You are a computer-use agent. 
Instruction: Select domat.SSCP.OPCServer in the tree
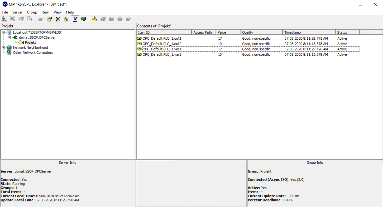tap(37, 37)
